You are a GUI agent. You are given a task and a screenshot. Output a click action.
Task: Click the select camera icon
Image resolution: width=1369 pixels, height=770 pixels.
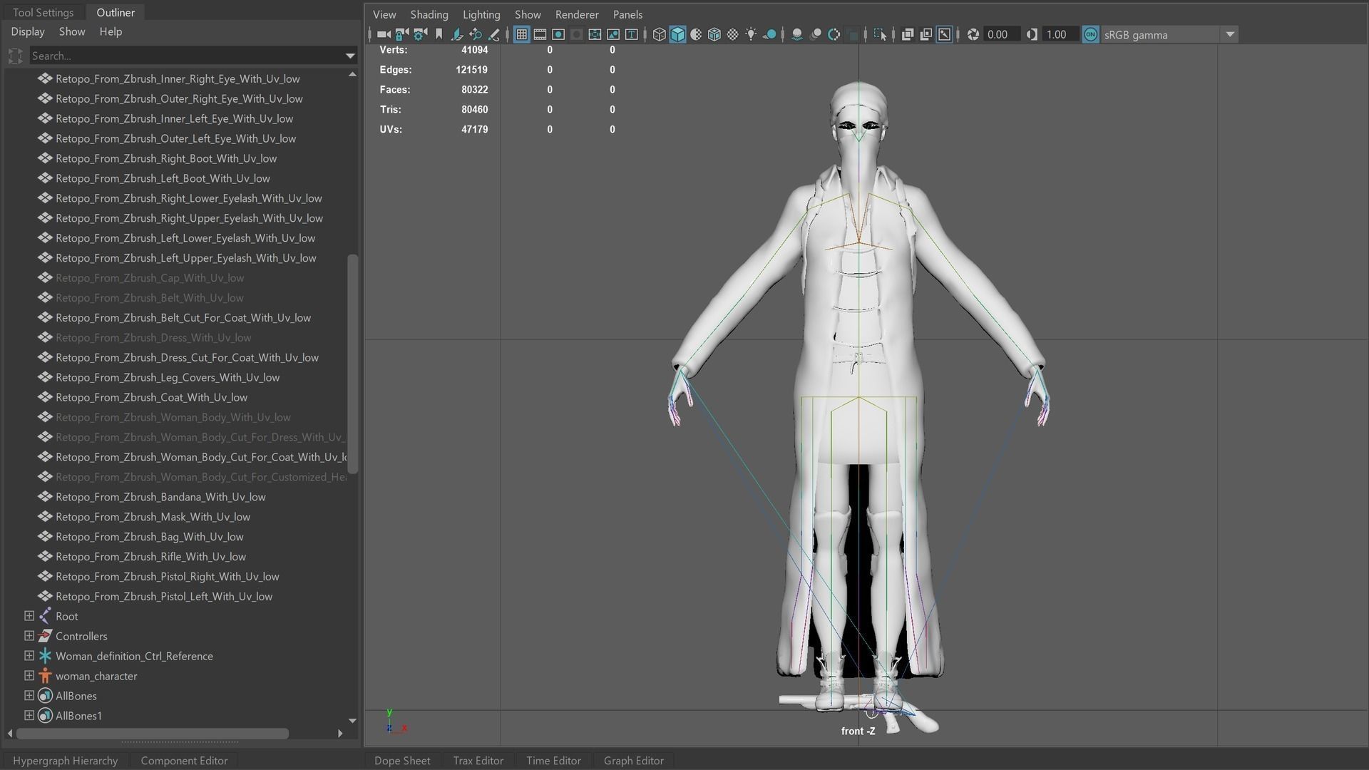pyautogui.click(x=383, y=34)
